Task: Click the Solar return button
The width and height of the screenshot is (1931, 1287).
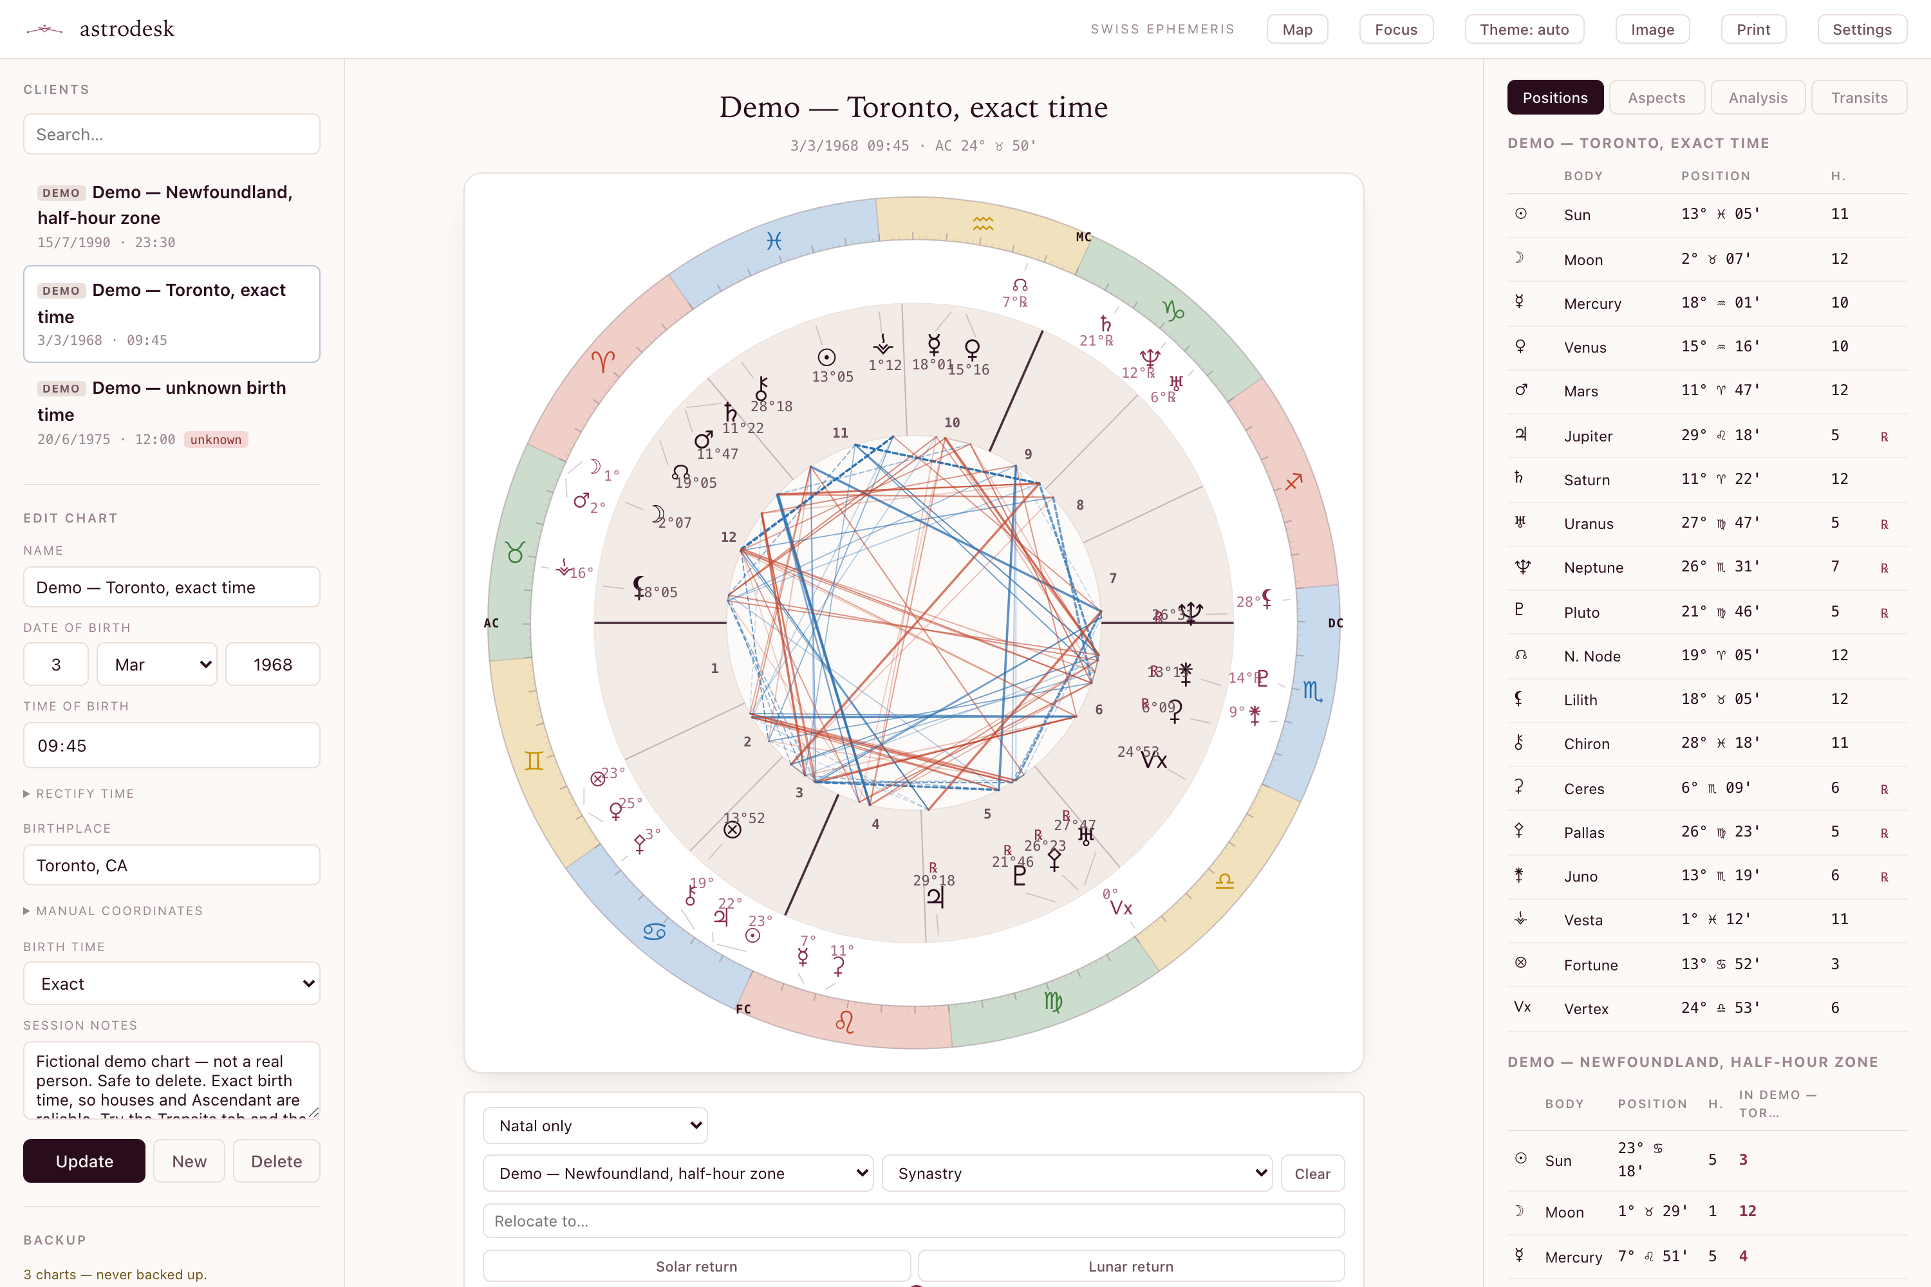Action: tap(696, 1266)
